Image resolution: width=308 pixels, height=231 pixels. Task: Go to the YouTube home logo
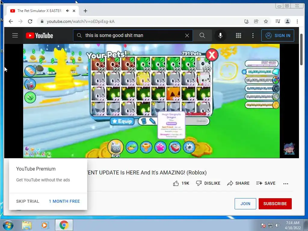pyautogui.click(x=39, y=35)
